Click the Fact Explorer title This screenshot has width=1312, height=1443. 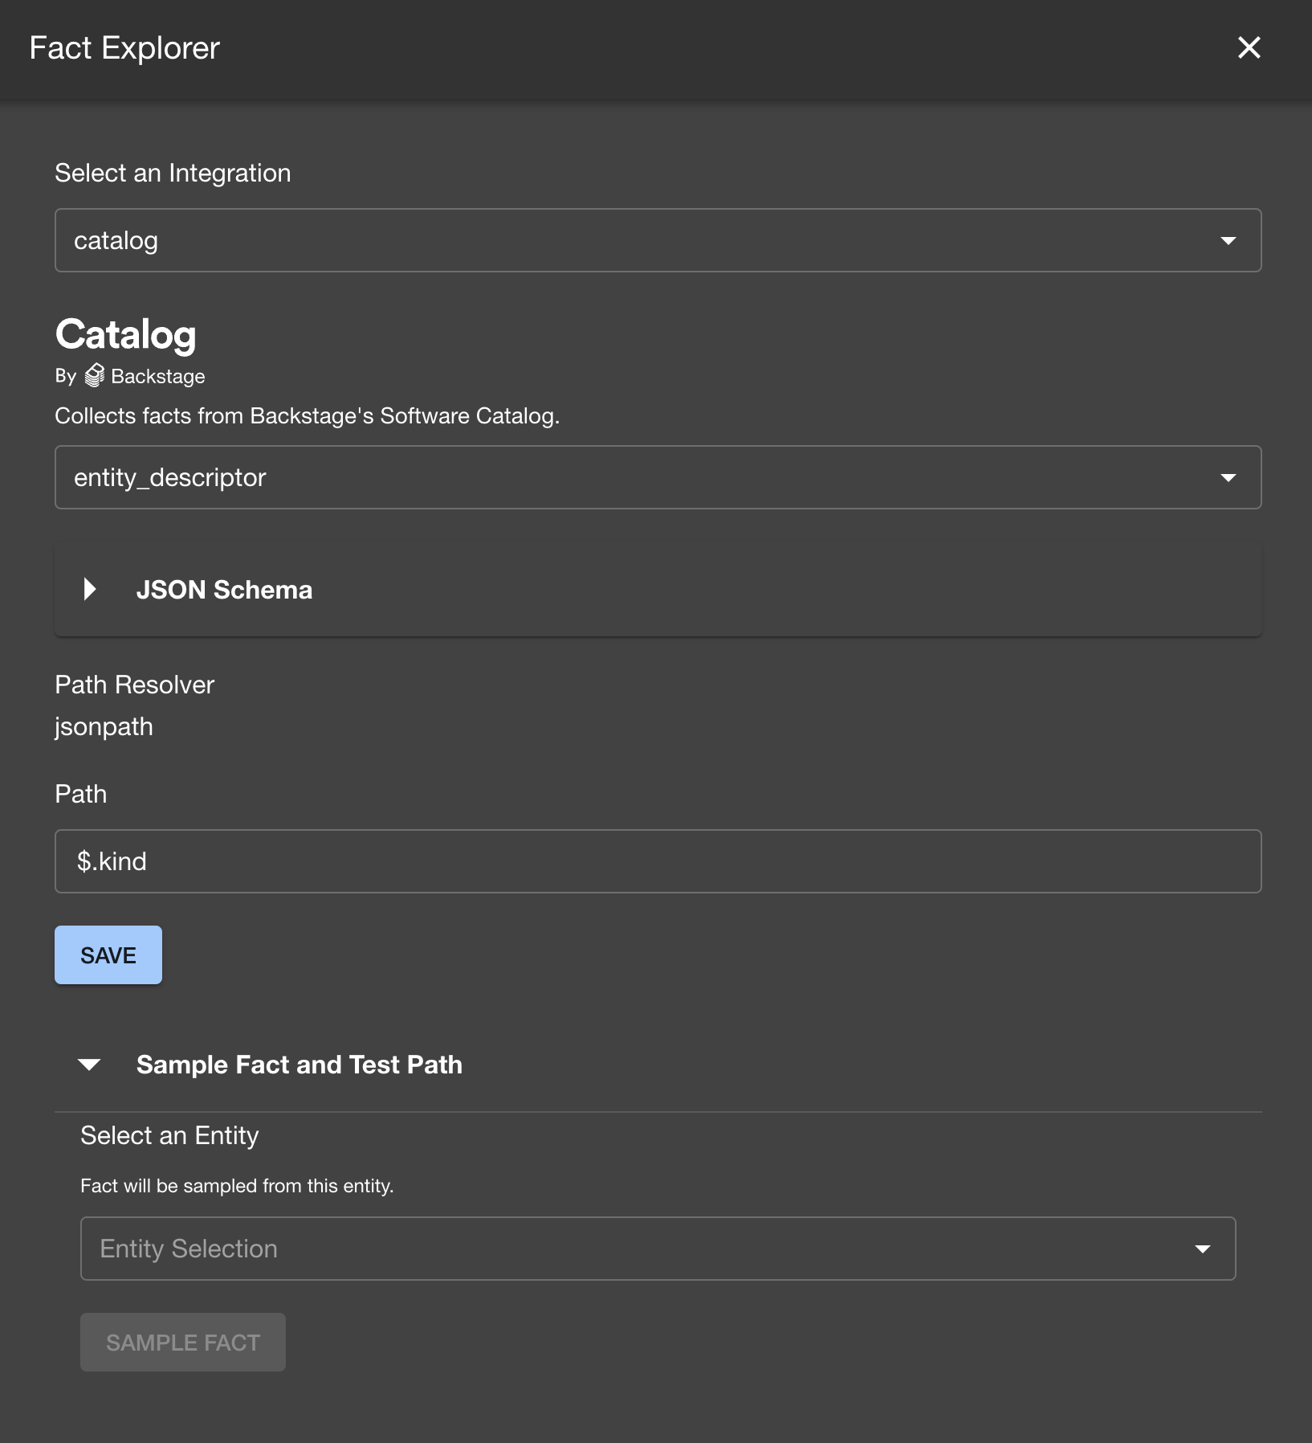click(x=124, y=48)
